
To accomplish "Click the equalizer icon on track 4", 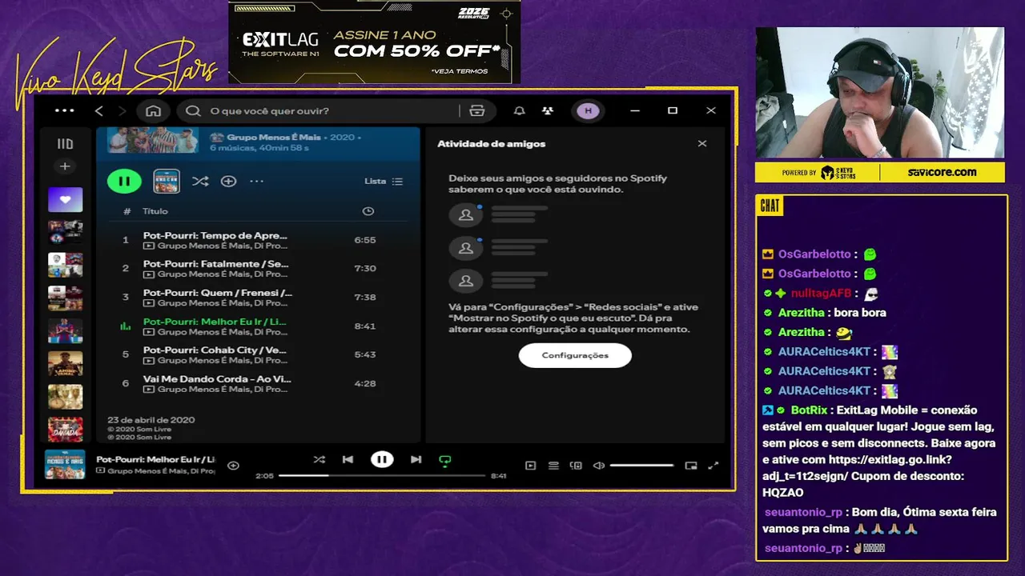I will click(x=125, y=326).
